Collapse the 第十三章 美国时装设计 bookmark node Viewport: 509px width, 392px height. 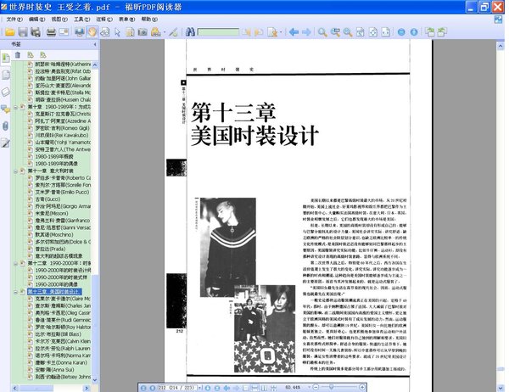[20, 290]
